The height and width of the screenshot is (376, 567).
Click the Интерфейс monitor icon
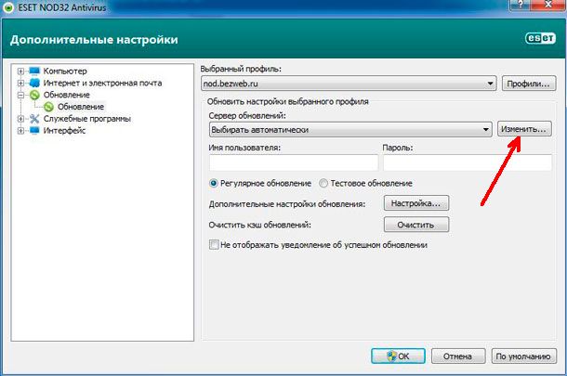coord(34,130)
